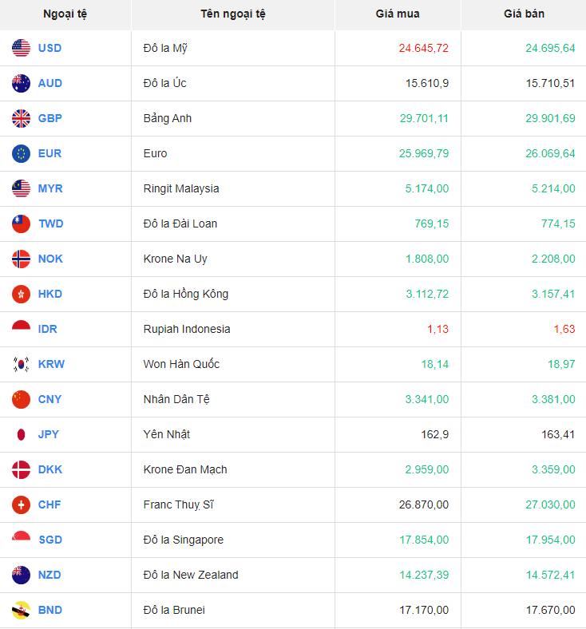This screenshot has height=629, width=586.
Task: Click the 'Ngoại tệ' column header
Action: (65, 14)
